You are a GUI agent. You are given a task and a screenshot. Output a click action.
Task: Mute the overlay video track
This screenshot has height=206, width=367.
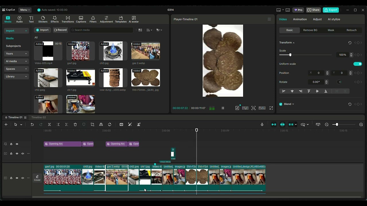click(23, 154)
